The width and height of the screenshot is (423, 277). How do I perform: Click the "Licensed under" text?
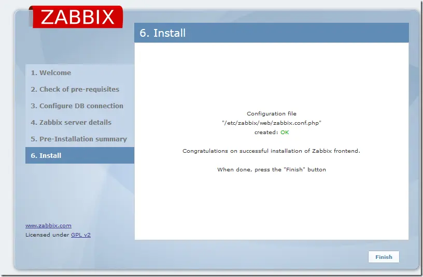tap(47, 235)
